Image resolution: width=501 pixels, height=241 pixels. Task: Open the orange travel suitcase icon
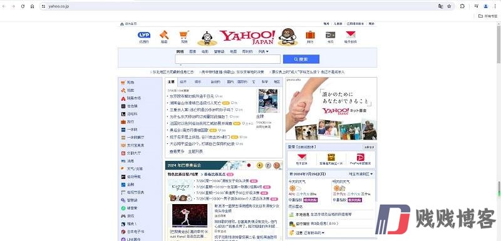(310, 34)
